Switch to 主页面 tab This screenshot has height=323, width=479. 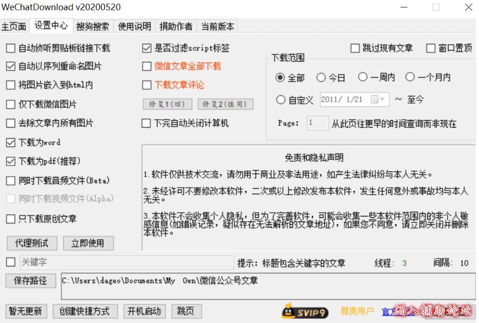tap(14, 26)
